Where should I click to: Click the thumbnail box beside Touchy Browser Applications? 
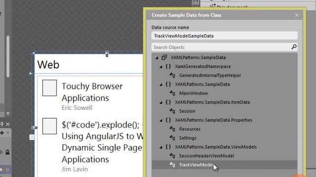tap(49, 88)
